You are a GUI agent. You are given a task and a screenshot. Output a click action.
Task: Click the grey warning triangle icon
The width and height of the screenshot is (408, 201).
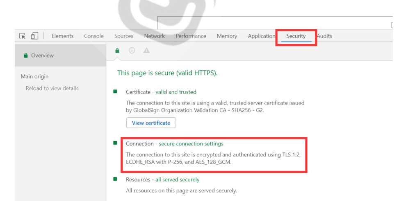pos(146,51)
